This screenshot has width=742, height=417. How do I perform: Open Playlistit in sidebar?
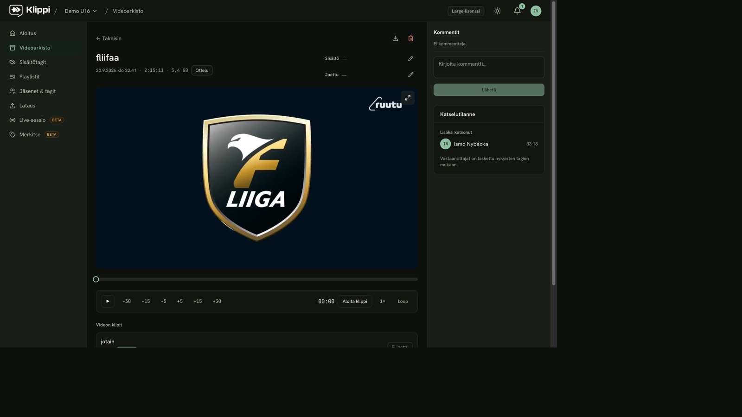click(43, 76)
